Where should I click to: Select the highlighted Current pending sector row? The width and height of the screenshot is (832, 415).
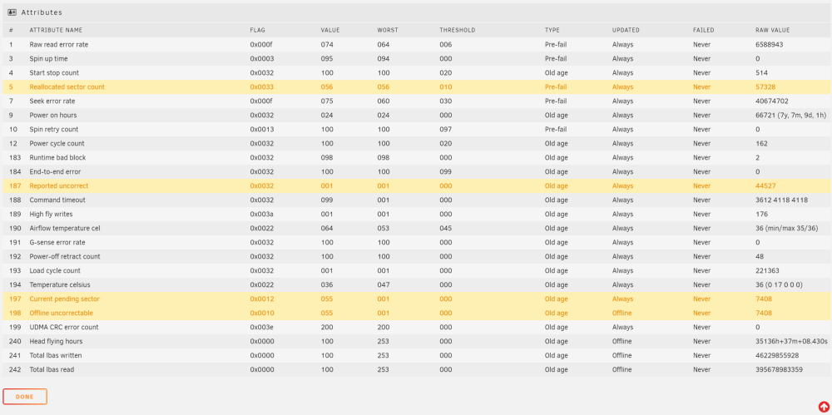point(416,299)
